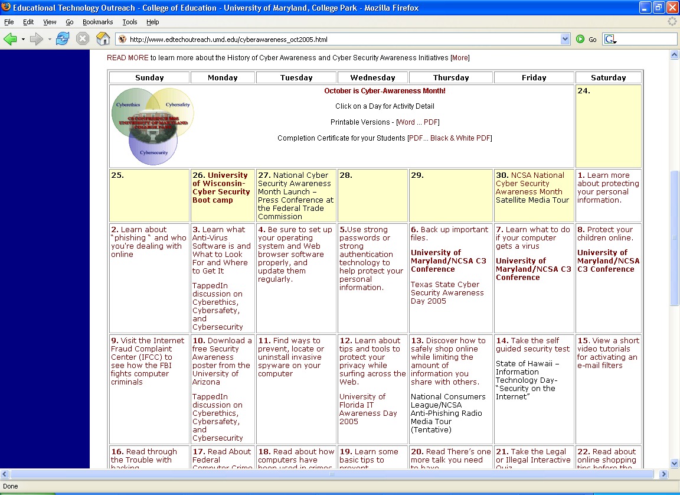The image size is (680, 495).
Task: Open University of Wisconsin Cyber Security Boot camp
Action: [x=221, y=187]
